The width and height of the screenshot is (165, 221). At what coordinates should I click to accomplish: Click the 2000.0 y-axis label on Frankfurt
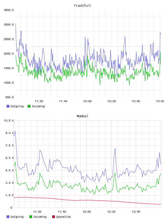9,54
